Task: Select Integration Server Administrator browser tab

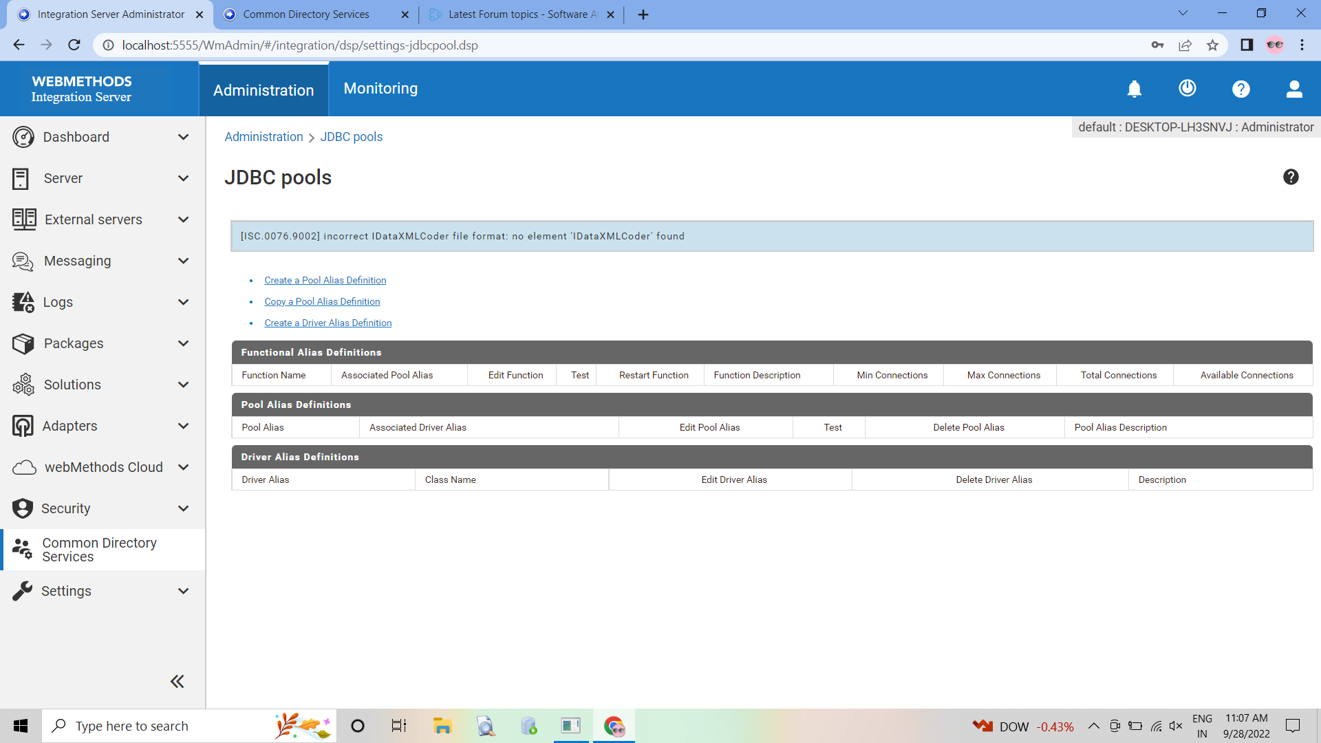Action: coord(110,14)
